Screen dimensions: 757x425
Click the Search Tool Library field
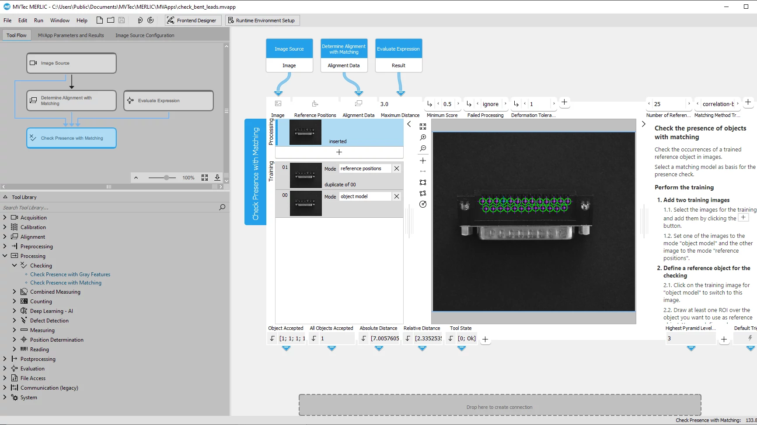coord(109,207)
